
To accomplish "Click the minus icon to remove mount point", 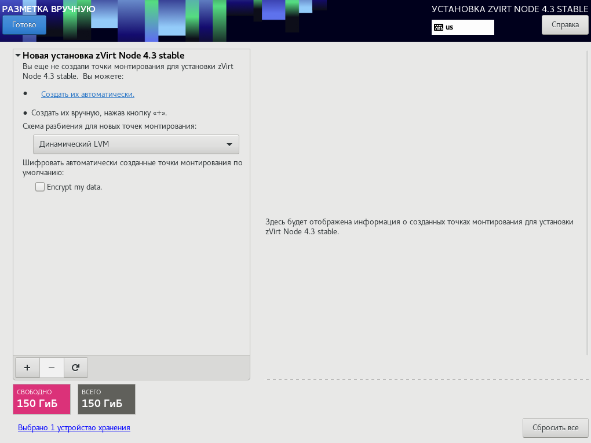I will tap(52, 368).
